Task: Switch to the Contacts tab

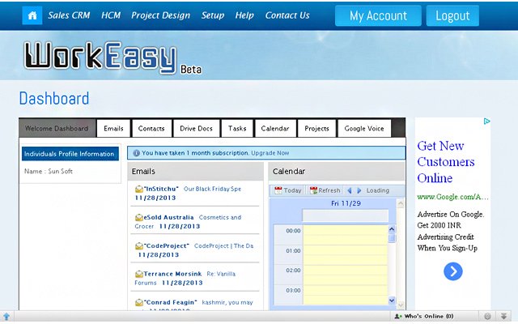Action: pyautogui.click(x=151, y=128)
